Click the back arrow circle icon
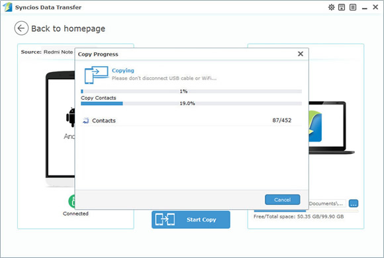The height and width of the screenshot is (258, 384). point(21,28)
